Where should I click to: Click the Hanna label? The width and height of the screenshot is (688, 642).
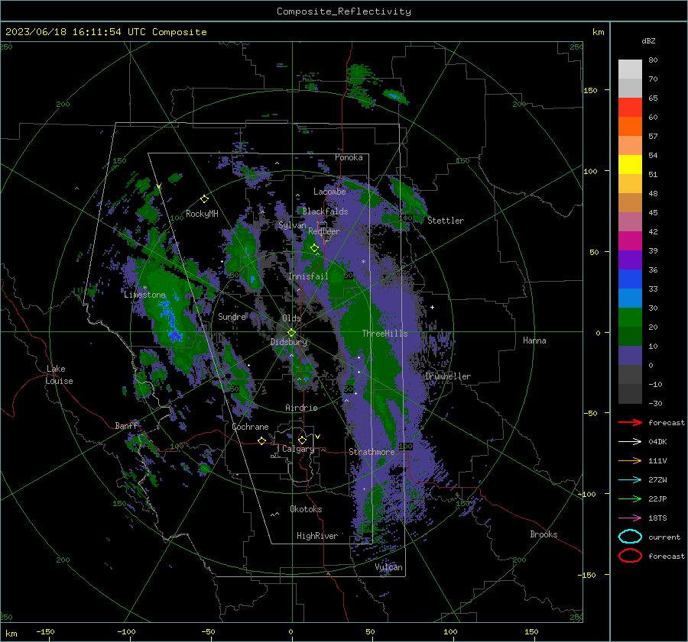coord(534,340)
